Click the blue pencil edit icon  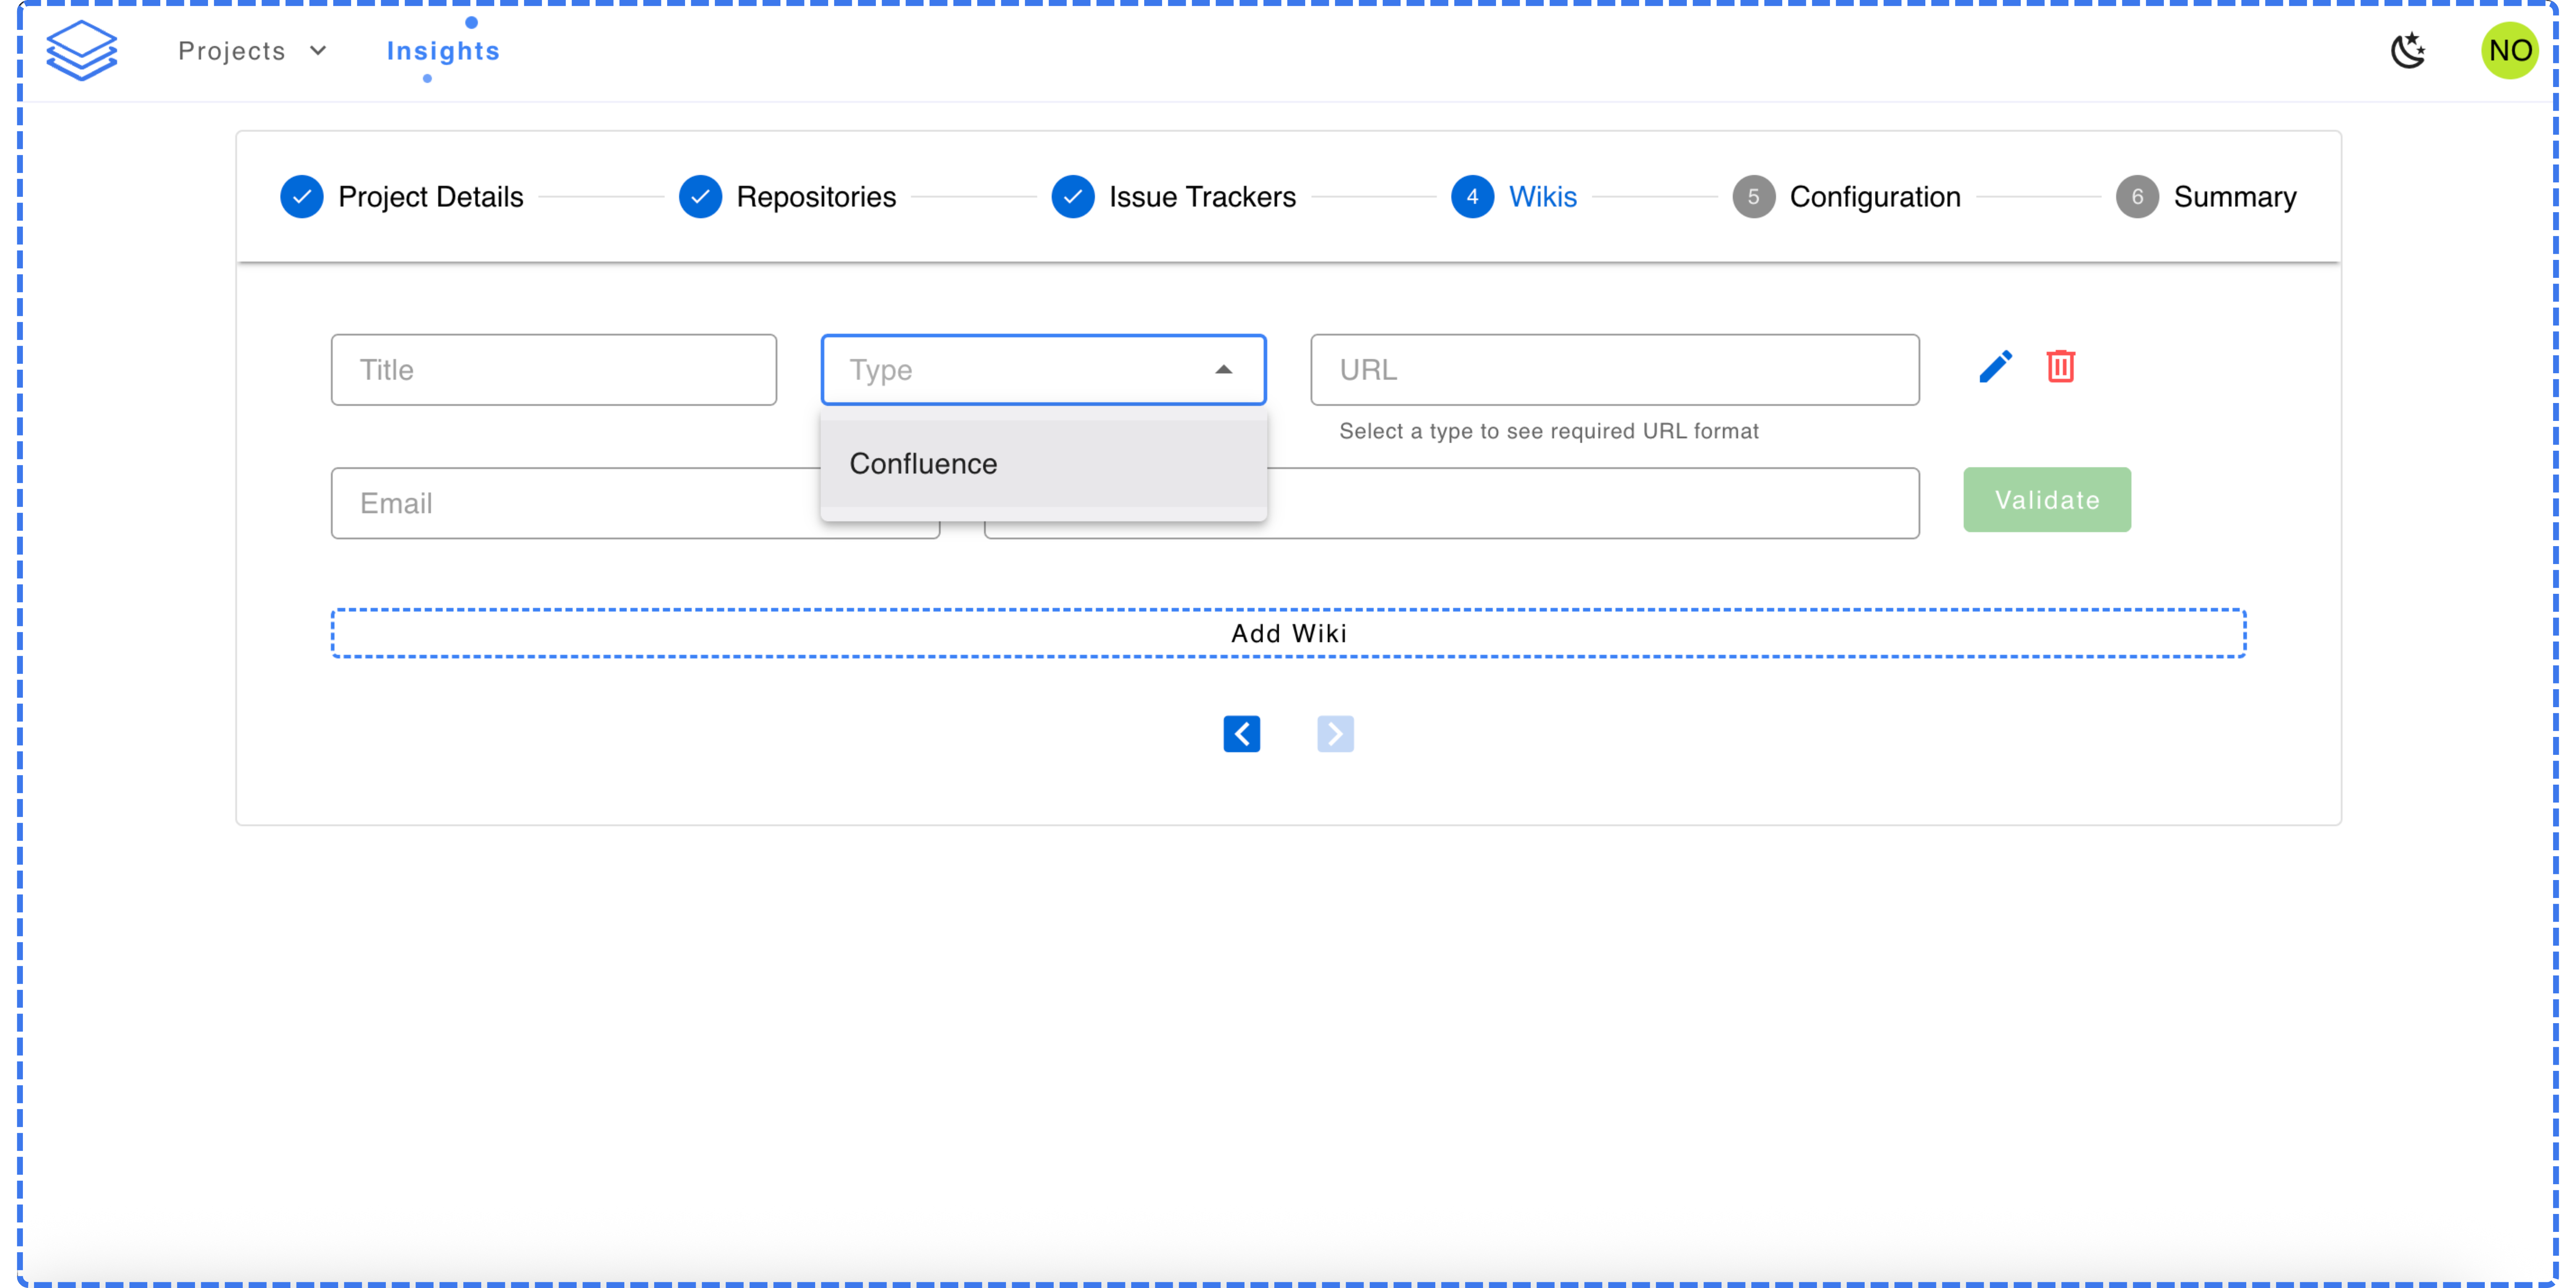(x=1995, y=367)
